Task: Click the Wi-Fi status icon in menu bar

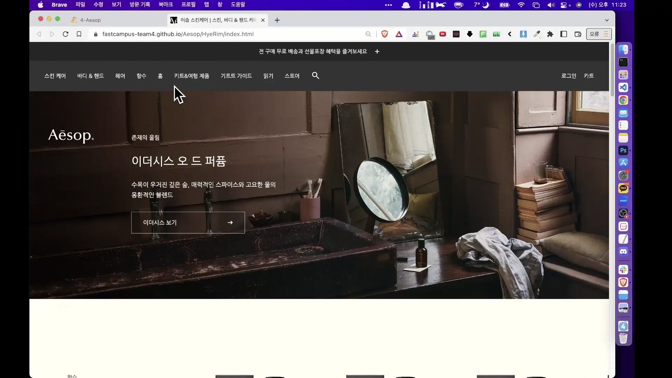Action: tap(521, 5)
